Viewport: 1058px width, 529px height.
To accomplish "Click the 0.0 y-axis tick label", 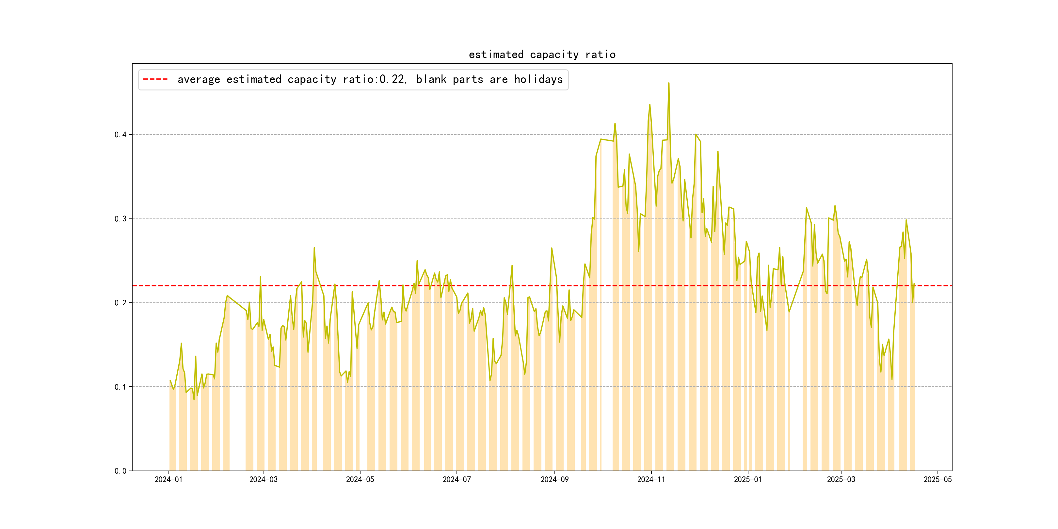I will point(120,471).
